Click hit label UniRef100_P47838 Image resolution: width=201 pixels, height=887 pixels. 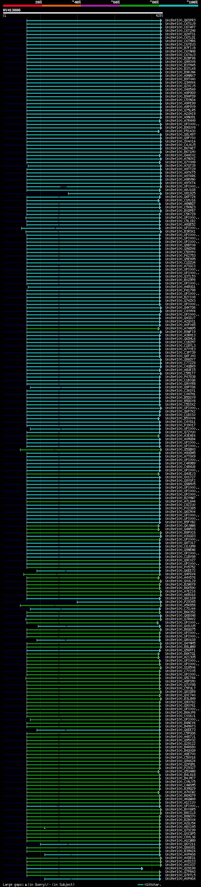[x=180, y=377]
